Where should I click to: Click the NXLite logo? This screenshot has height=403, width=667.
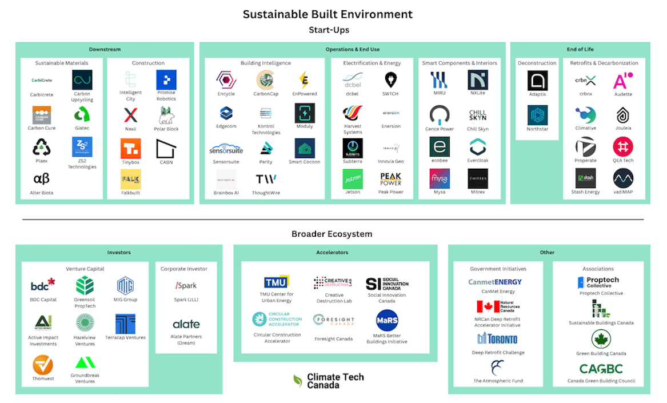[x=478, y=80]
